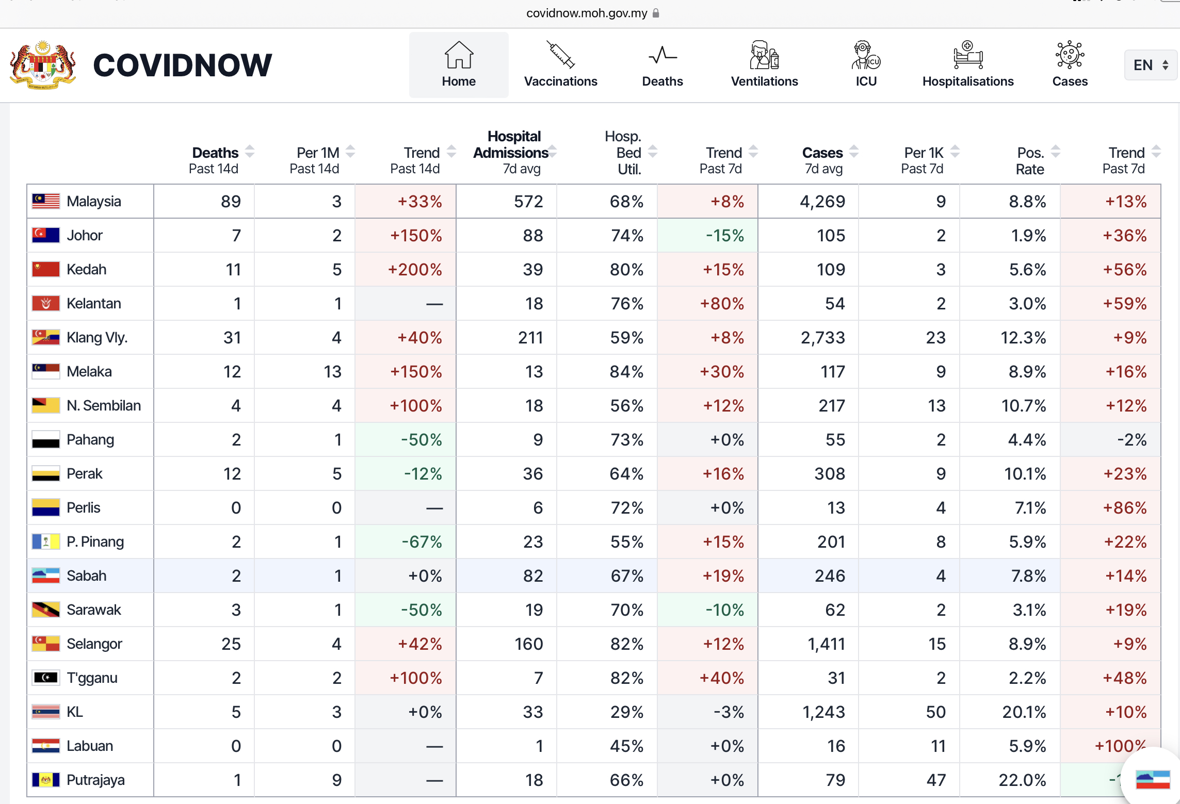The width and height of the screenshot is (1180, 804).
Task: Open Hospitalisations bed icon
Action: (x=968, y=55)
